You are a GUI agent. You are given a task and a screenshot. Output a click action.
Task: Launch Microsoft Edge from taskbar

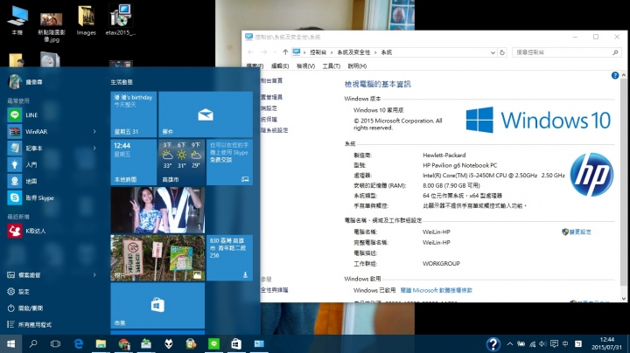pos(79,343)
